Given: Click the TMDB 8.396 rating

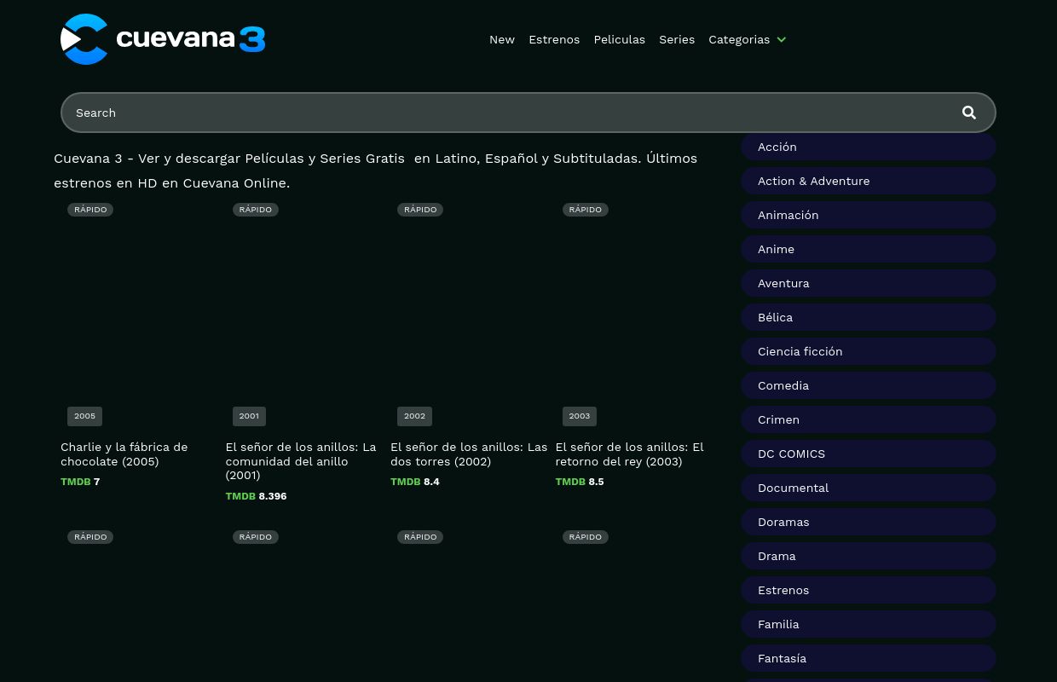Looking at the screenshot, I should (x=256, y=496).
